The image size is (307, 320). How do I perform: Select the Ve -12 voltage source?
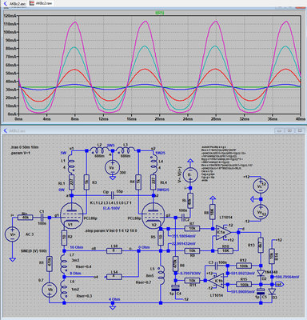coord(261,212)
